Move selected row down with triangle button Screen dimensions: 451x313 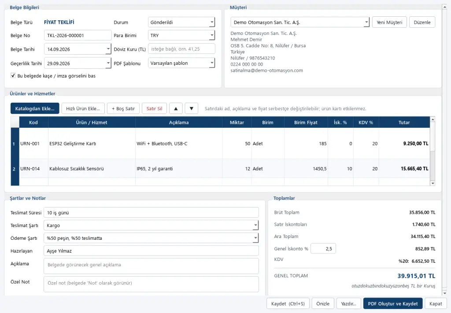pos(191,108)
